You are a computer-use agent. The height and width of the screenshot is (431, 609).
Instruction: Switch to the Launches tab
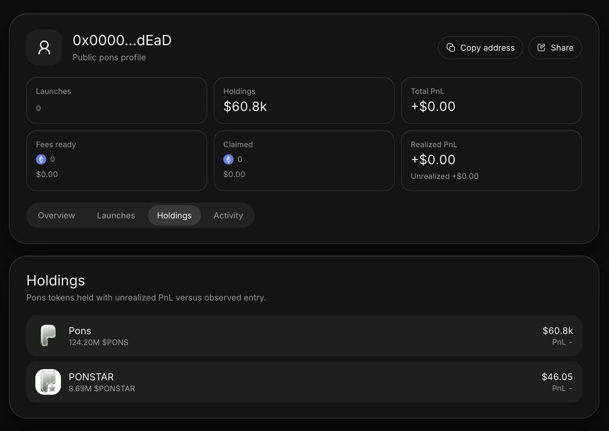116,215
